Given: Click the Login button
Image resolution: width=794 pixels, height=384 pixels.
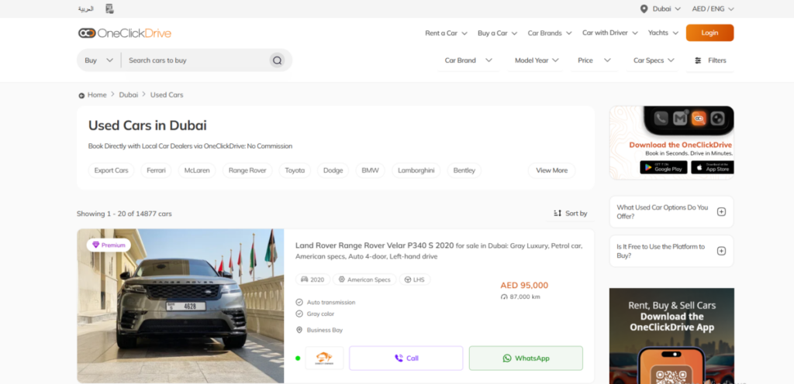Looking at the screenshot, I should (x=710, y=33).
